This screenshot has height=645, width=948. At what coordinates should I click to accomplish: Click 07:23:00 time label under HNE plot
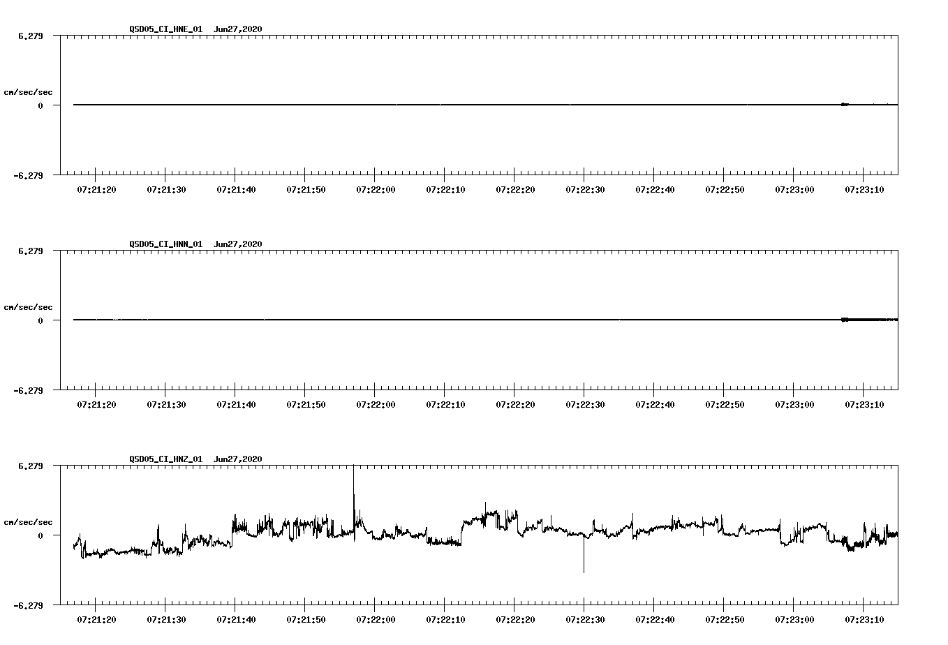(x=794, y=189)
